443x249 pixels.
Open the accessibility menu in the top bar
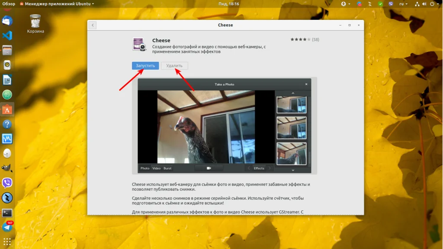tap(345, 3)
